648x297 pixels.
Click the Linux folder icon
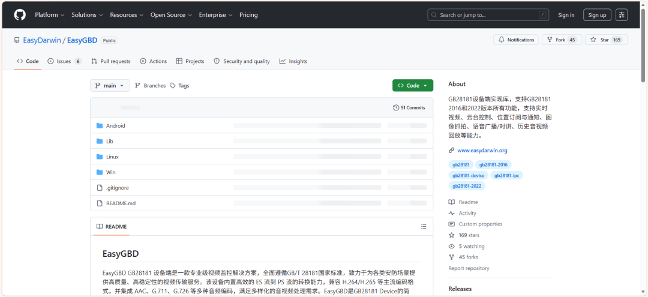[99, 157]
